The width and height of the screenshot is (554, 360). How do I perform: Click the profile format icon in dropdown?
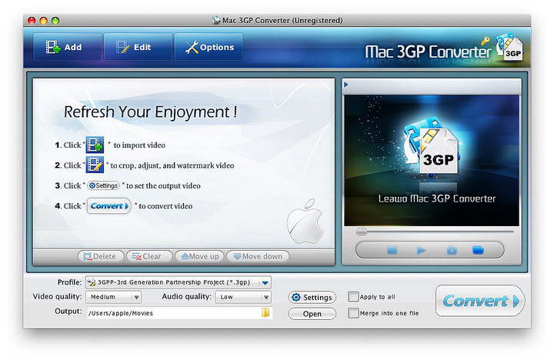[92, 282]
